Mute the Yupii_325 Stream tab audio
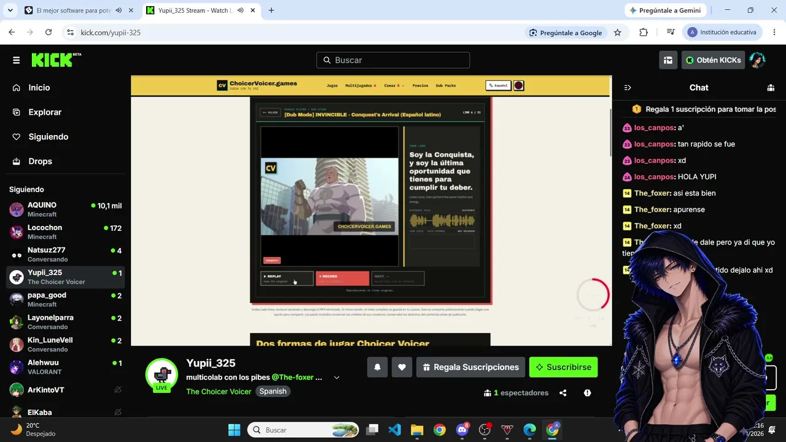 click(x=240, y=10)
